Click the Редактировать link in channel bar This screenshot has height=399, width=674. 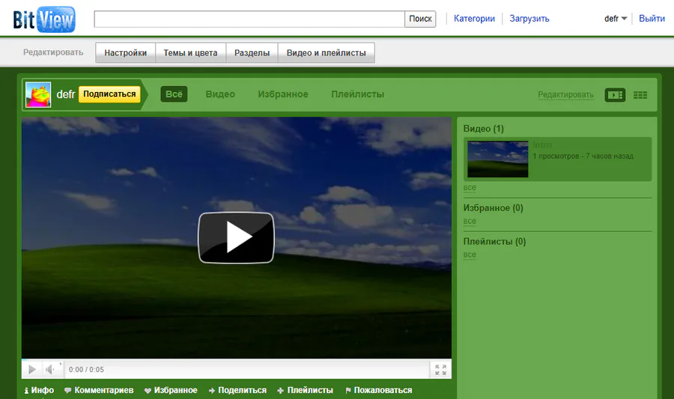(x=565, y=94)
